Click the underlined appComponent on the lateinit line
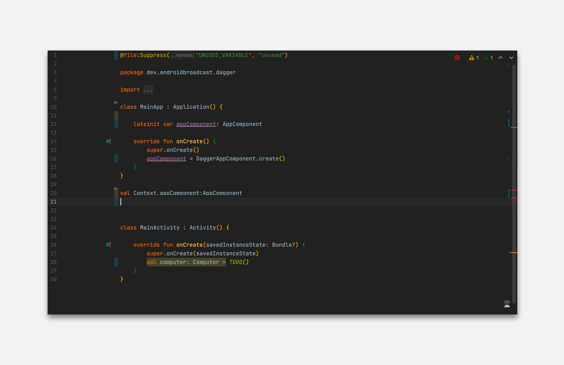The image size is (564, 365). tap(196, 124)
